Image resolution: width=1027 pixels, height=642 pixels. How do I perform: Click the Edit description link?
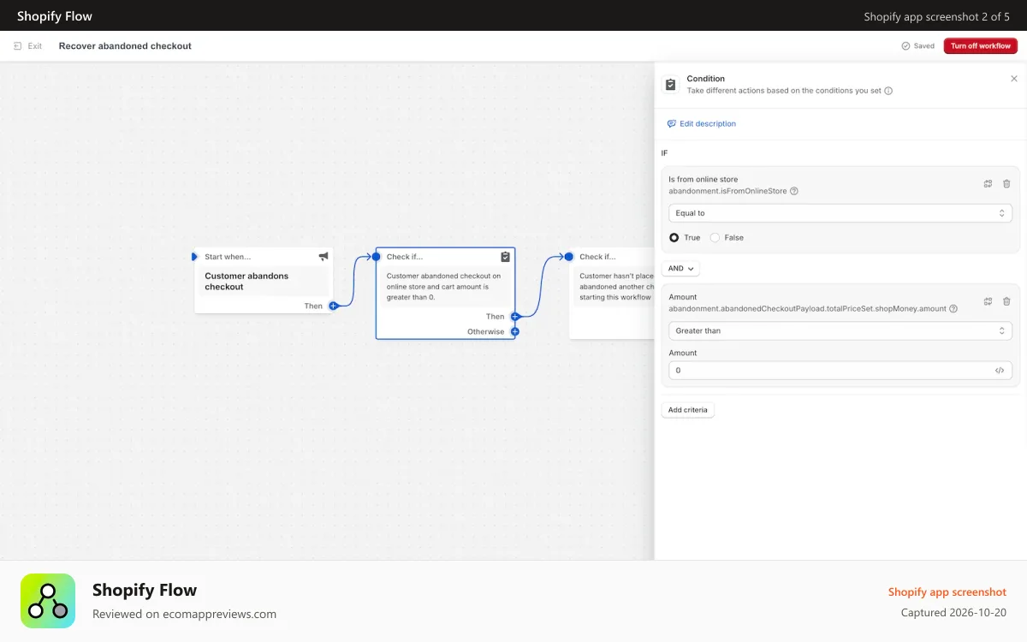[x=708, y=124]
